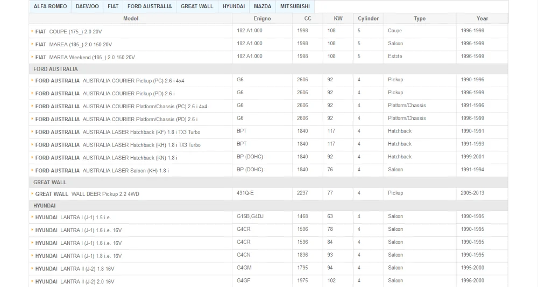Click orange arrow beside FIAT MAREA Weekend
538x287 pixels.
[x=32, y=57]
